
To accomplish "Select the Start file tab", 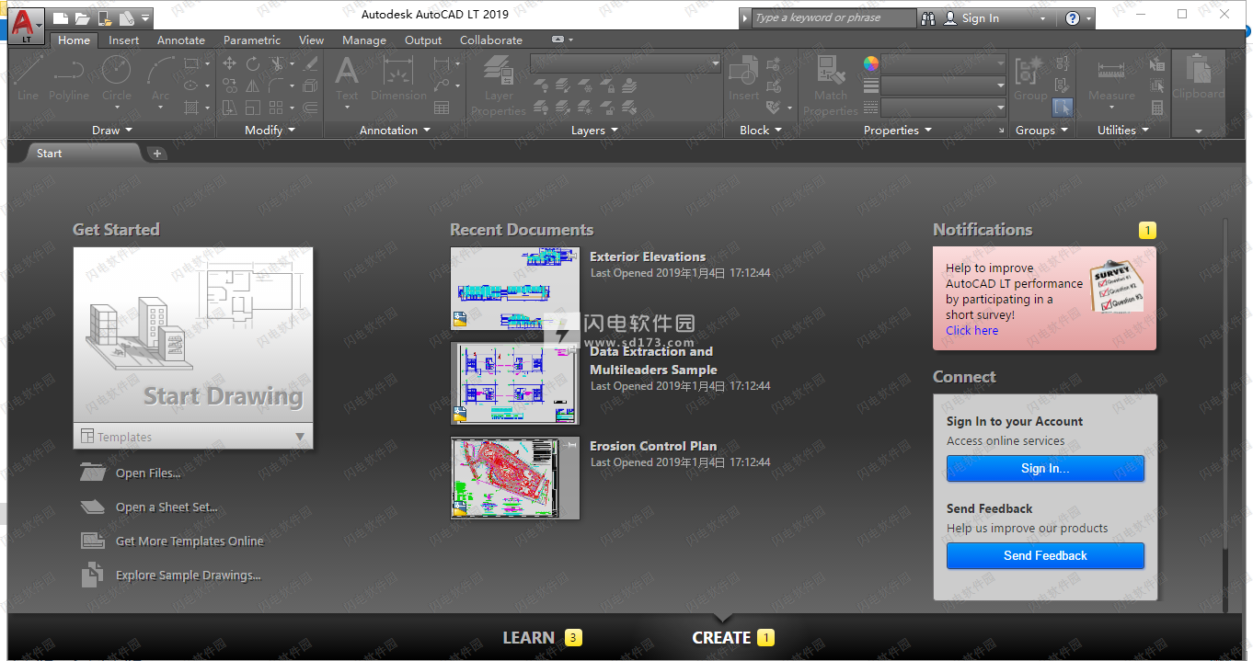I will [x=83, y=154].
